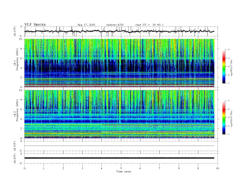
Task: Click the "-3" label on ch.1 color bar
Action: pyautogui.click(x=228, y=50)
